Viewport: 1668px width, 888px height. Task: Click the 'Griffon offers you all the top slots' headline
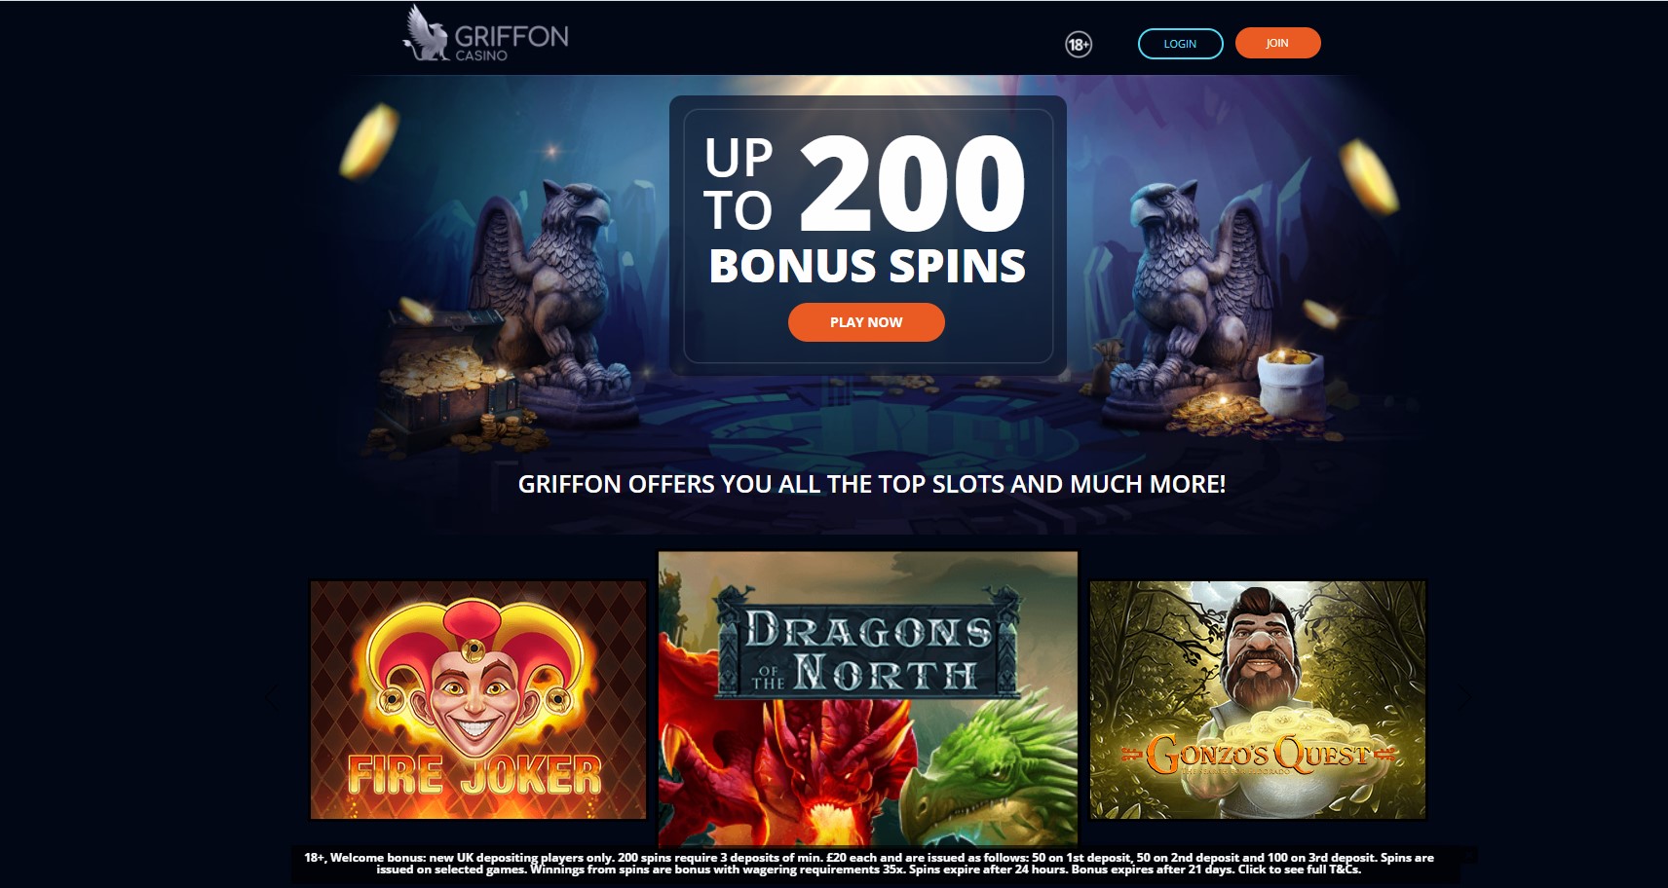pos(872,484)
